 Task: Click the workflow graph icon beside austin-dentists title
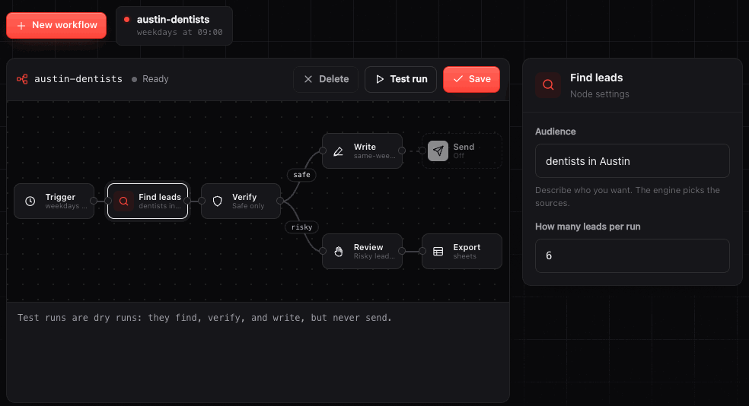coord(22,79)
